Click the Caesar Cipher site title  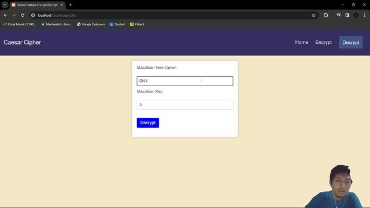coord(22,42)
